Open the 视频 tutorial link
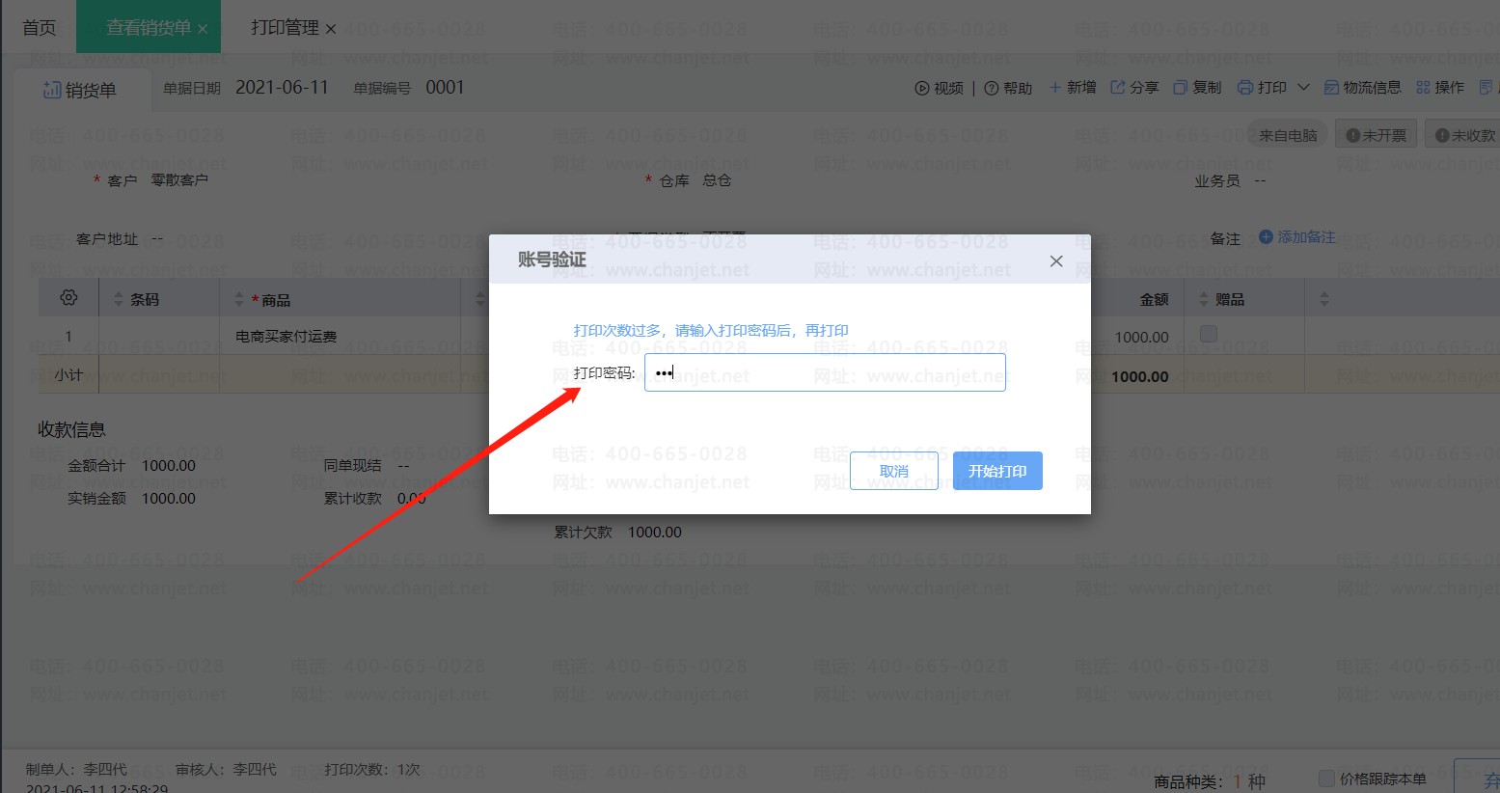 click(940, 88)
